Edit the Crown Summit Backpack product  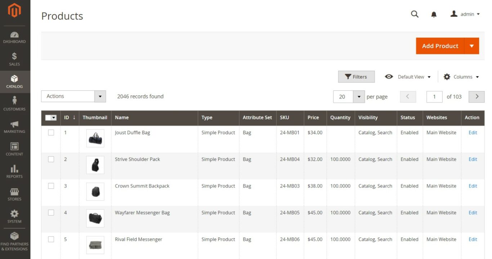(x=473, y=186)
